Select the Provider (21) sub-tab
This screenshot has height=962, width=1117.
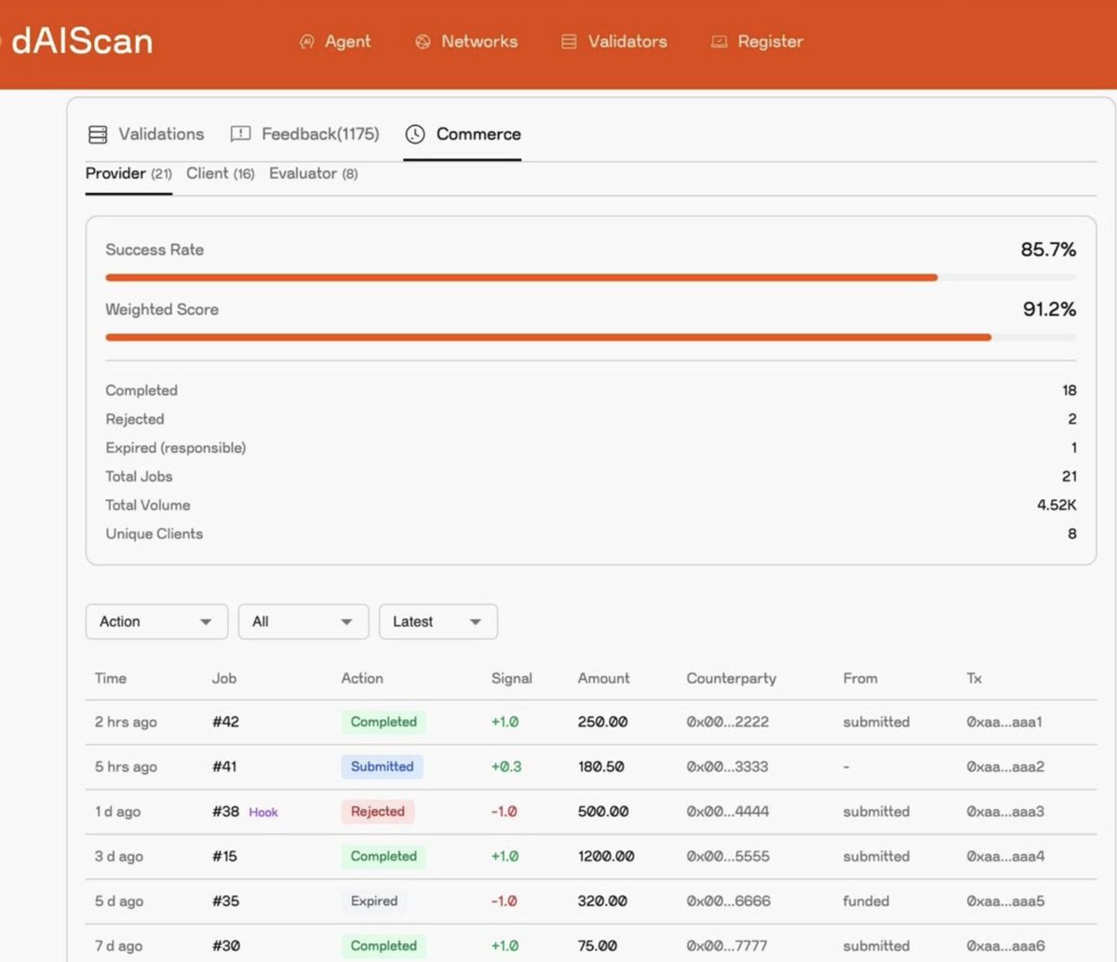[x=128, y=173]
